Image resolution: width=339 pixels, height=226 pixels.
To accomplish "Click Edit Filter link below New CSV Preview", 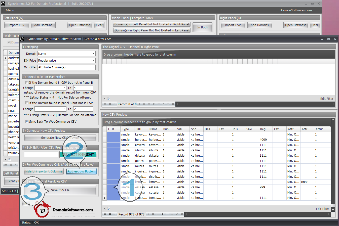I will tap(322, 209).
